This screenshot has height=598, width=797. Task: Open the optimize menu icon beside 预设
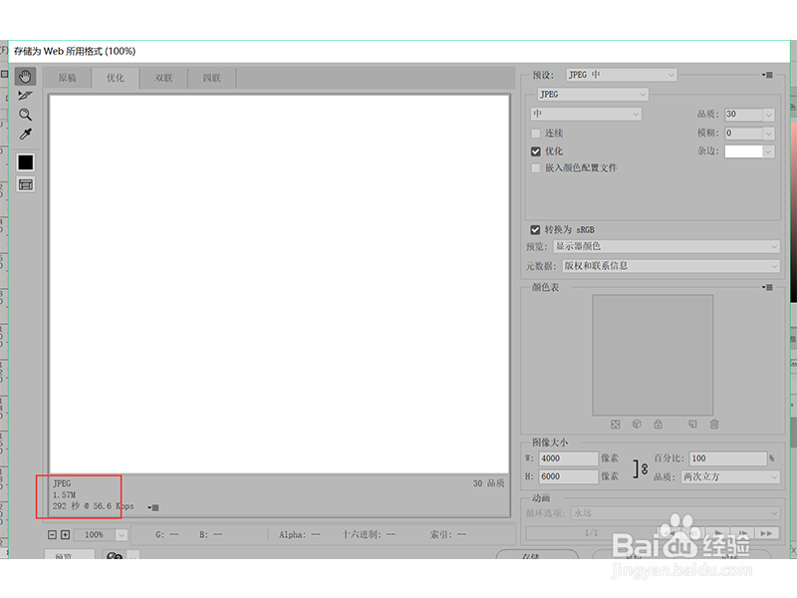pos(767,75)
